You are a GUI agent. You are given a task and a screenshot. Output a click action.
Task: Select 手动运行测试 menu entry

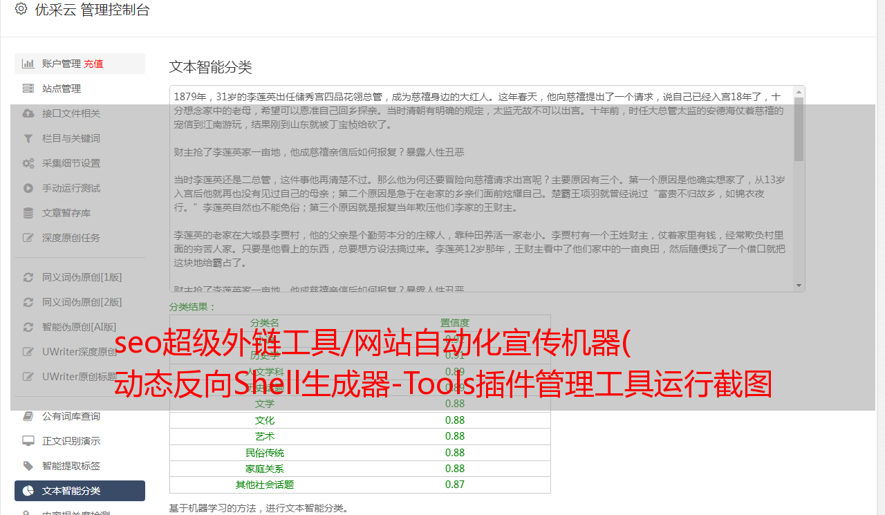(80, 188)
